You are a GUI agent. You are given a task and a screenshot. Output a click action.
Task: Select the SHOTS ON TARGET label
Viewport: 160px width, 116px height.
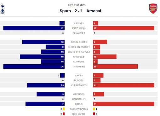tap(79, 47)
